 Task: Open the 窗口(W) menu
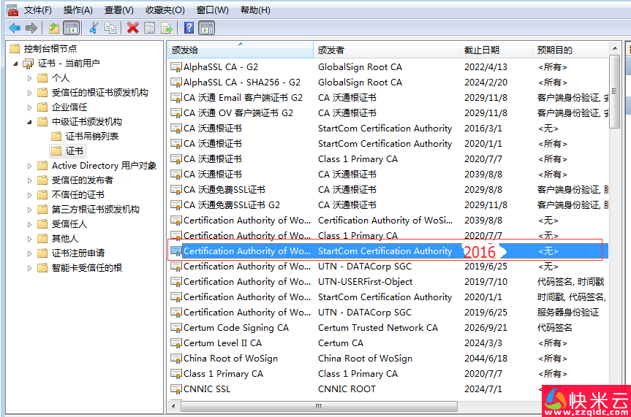[x=213, y=10]
